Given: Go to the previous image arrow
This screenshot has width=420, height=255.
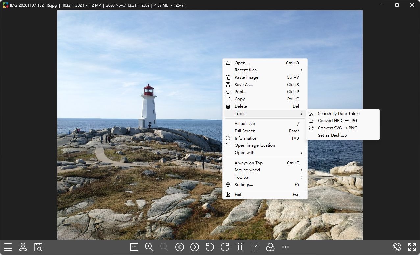Looking at the screenshot, I should point(180,247).
